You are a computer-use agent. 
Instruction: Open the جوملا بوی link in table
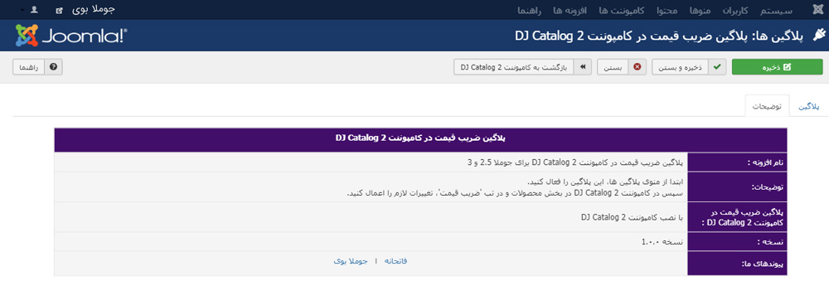click(350, 261)
